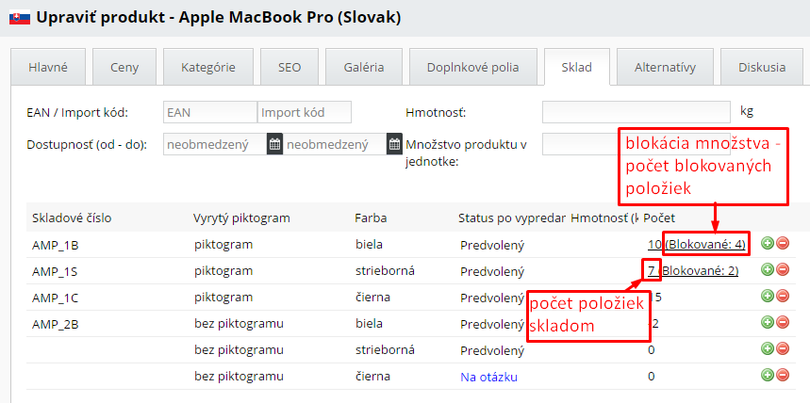
Task: Click the 'Na otázku' status link
Action: click(x=488, y=376)
